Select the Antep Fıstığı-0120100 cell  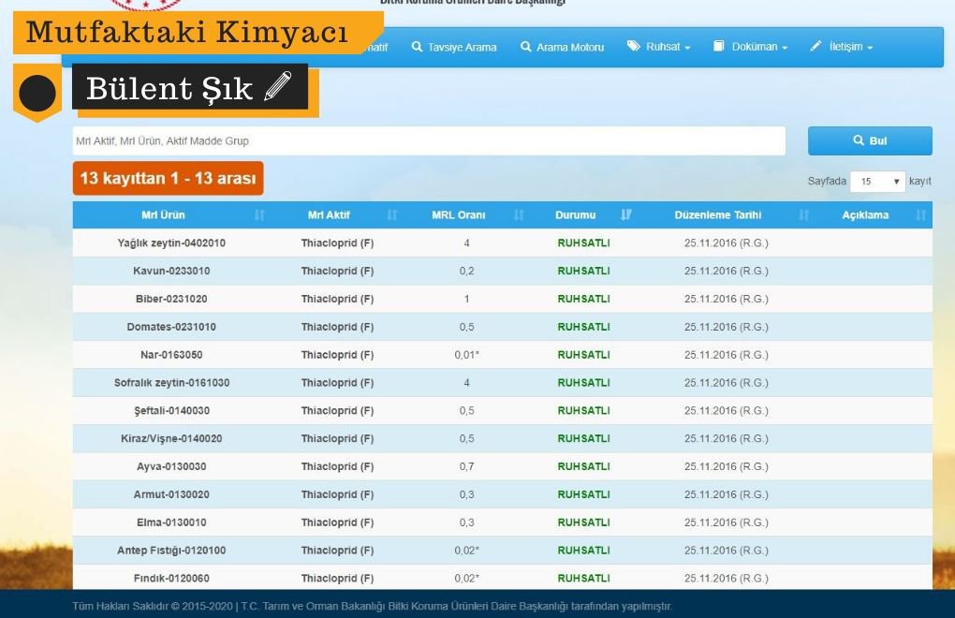pyautogui.click(x=171, y=551)
